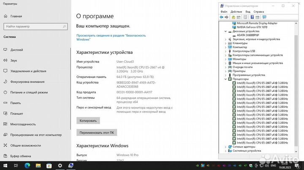Select the Компьютер tree item
This screenshot has width=304, height=170.
click(240, 47)
